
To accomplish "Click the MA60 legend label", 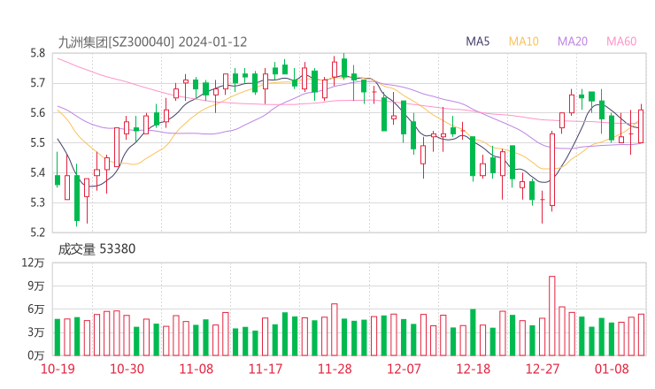I will (x=621, y=42).
